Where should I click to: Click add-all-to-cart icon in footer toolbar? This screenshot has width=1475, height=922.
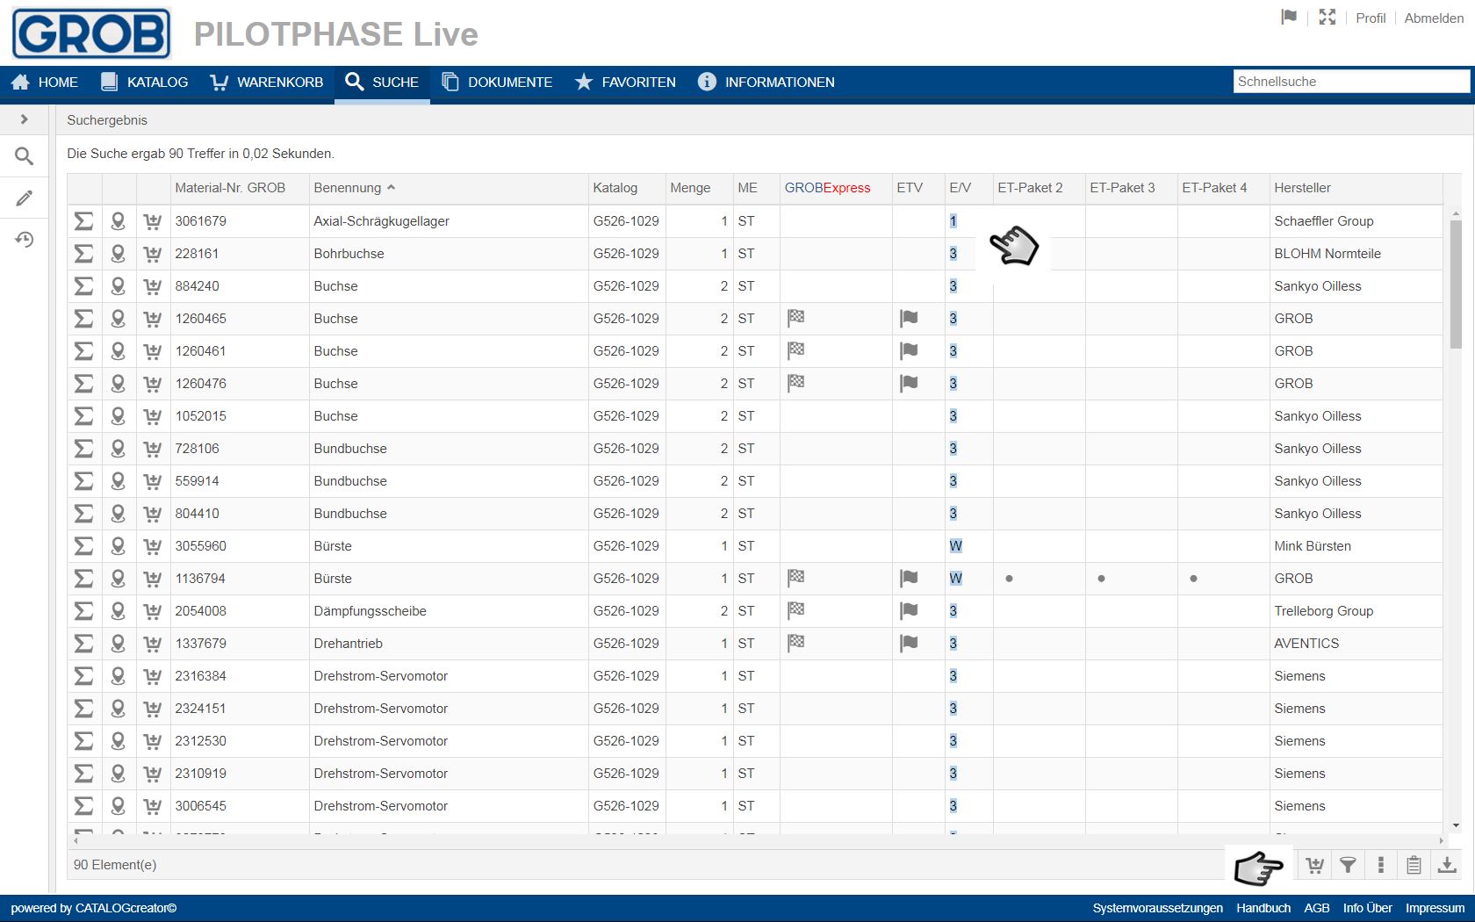(x=1314, y=866)
